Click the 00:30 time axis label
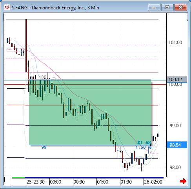This screenshot has height=189, width=191. coord(79,182)
